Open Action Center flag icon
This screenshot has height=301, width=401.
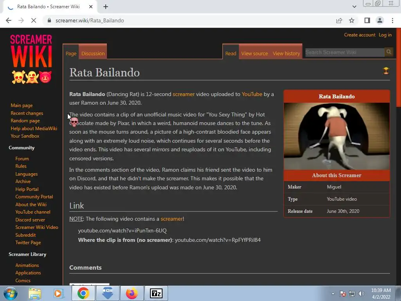tap(343, 294)
